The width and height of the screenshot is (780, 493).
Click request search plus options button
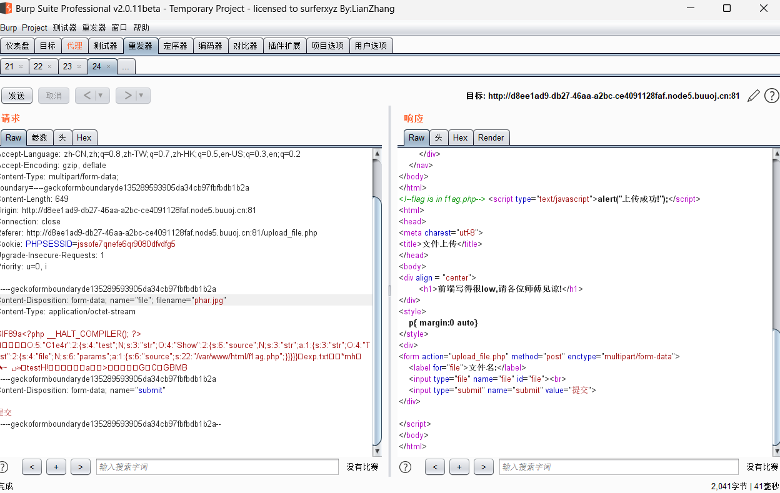coord(56,467)
